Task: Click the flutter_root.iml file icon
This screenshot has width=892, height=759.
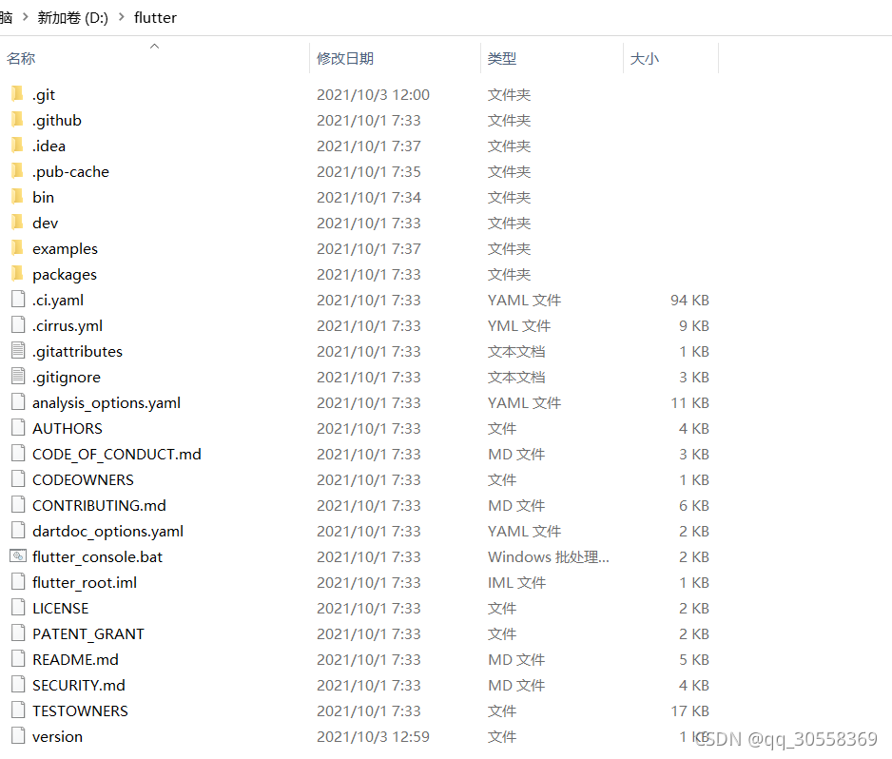Action: 18,581
